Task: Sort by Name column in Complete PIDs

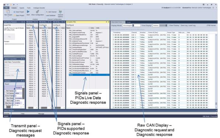Action: pyautogui.click(x=78, y=28)
